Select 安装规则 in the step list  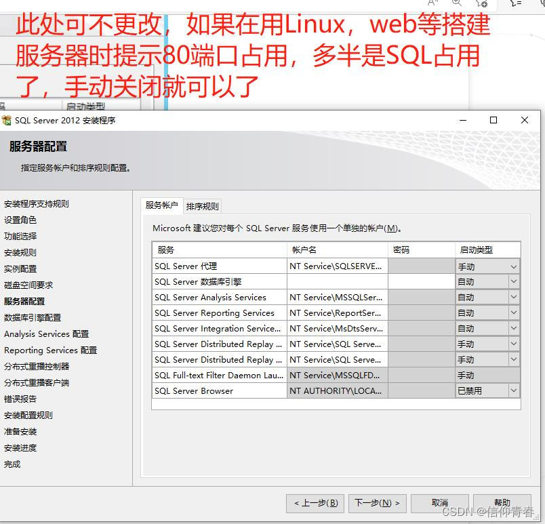(20, 253)
